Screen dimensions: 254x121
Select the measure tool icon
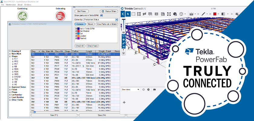pyautogui.click(x=191, y=14)
